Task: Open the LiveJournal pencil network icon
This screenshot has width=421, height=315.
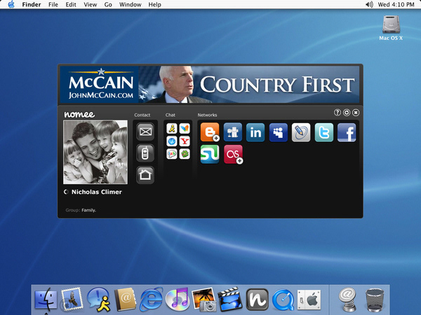Action: pyautogui.click(x=301, y=132)
